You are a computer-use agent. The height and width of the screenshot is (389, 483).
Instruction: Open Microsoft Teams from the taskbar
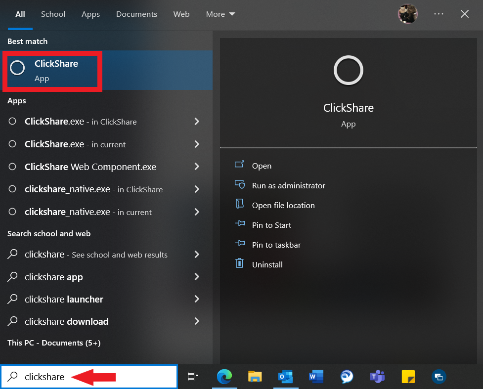point(377,376)
